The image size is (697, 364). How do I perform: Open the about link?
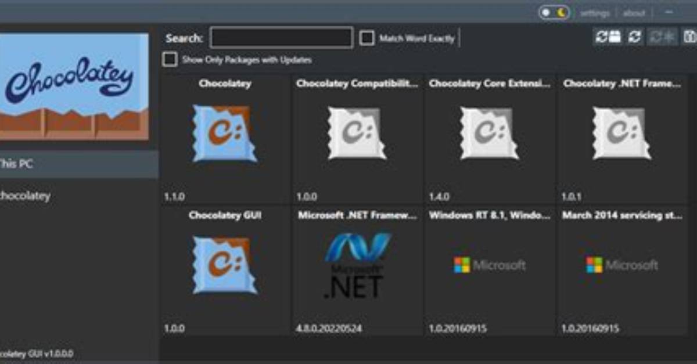634,13
